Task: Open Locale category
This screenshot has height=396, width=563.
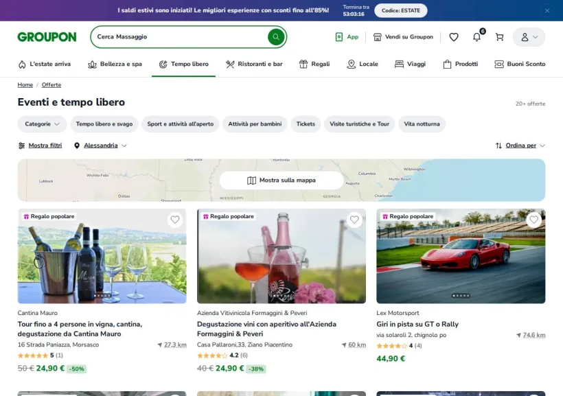Action: 363,64
